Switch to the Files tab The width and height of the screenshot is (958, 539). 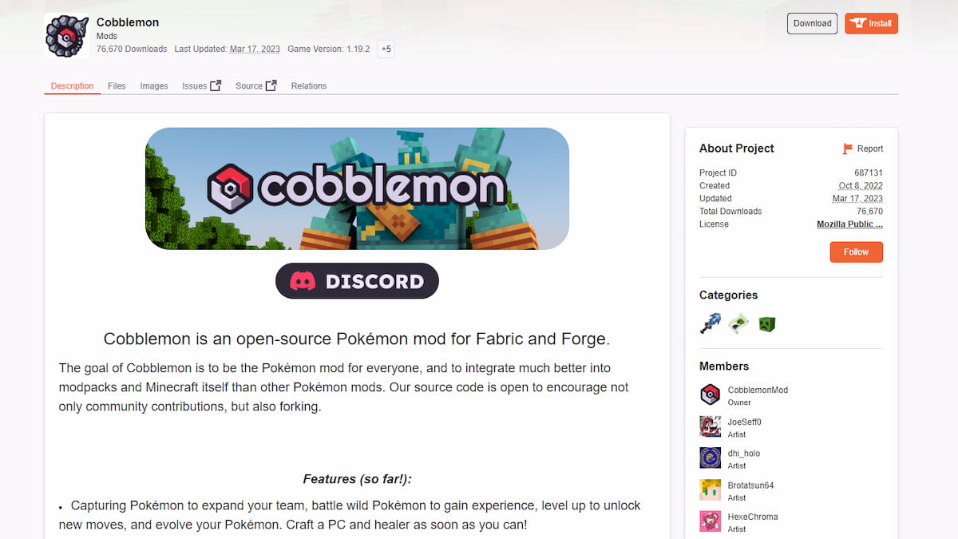(117, 85)
